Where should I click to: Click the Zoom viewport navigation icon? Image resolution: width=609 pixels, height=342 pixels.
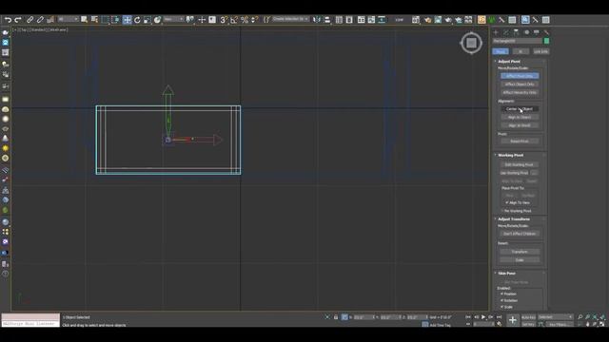(x=580, y=317)
